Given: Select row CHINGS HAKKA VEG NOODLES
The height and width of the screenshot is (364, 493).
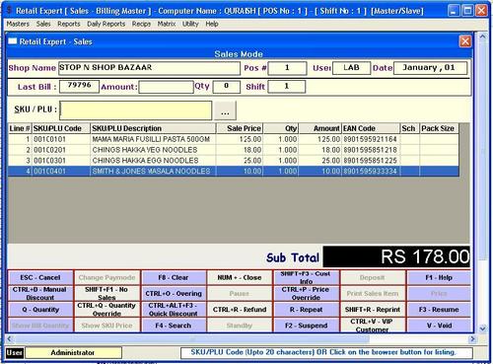Looking at the screenshot, I should tap(234, 150).
